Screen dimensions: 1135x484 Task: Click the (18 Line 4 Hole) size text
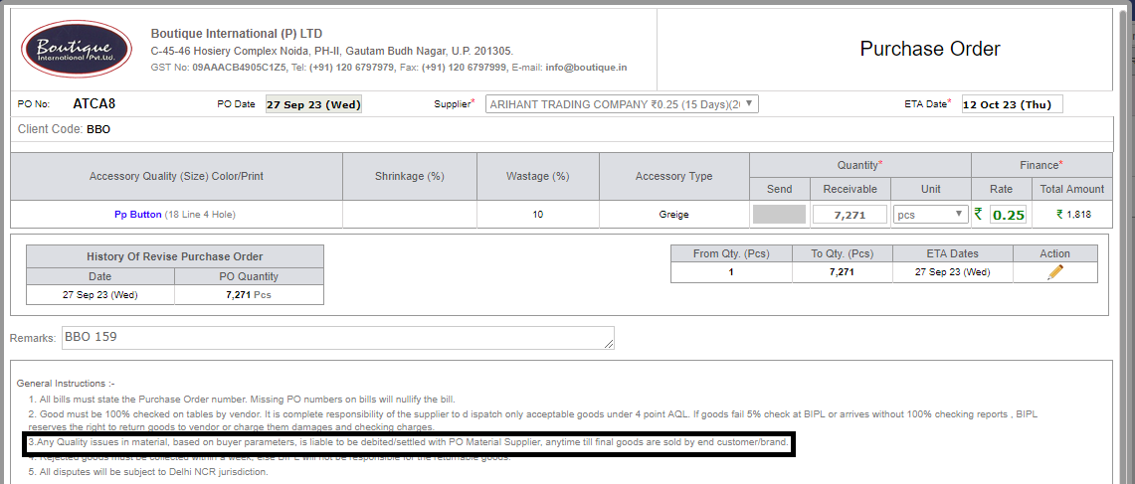pos(201,214)
